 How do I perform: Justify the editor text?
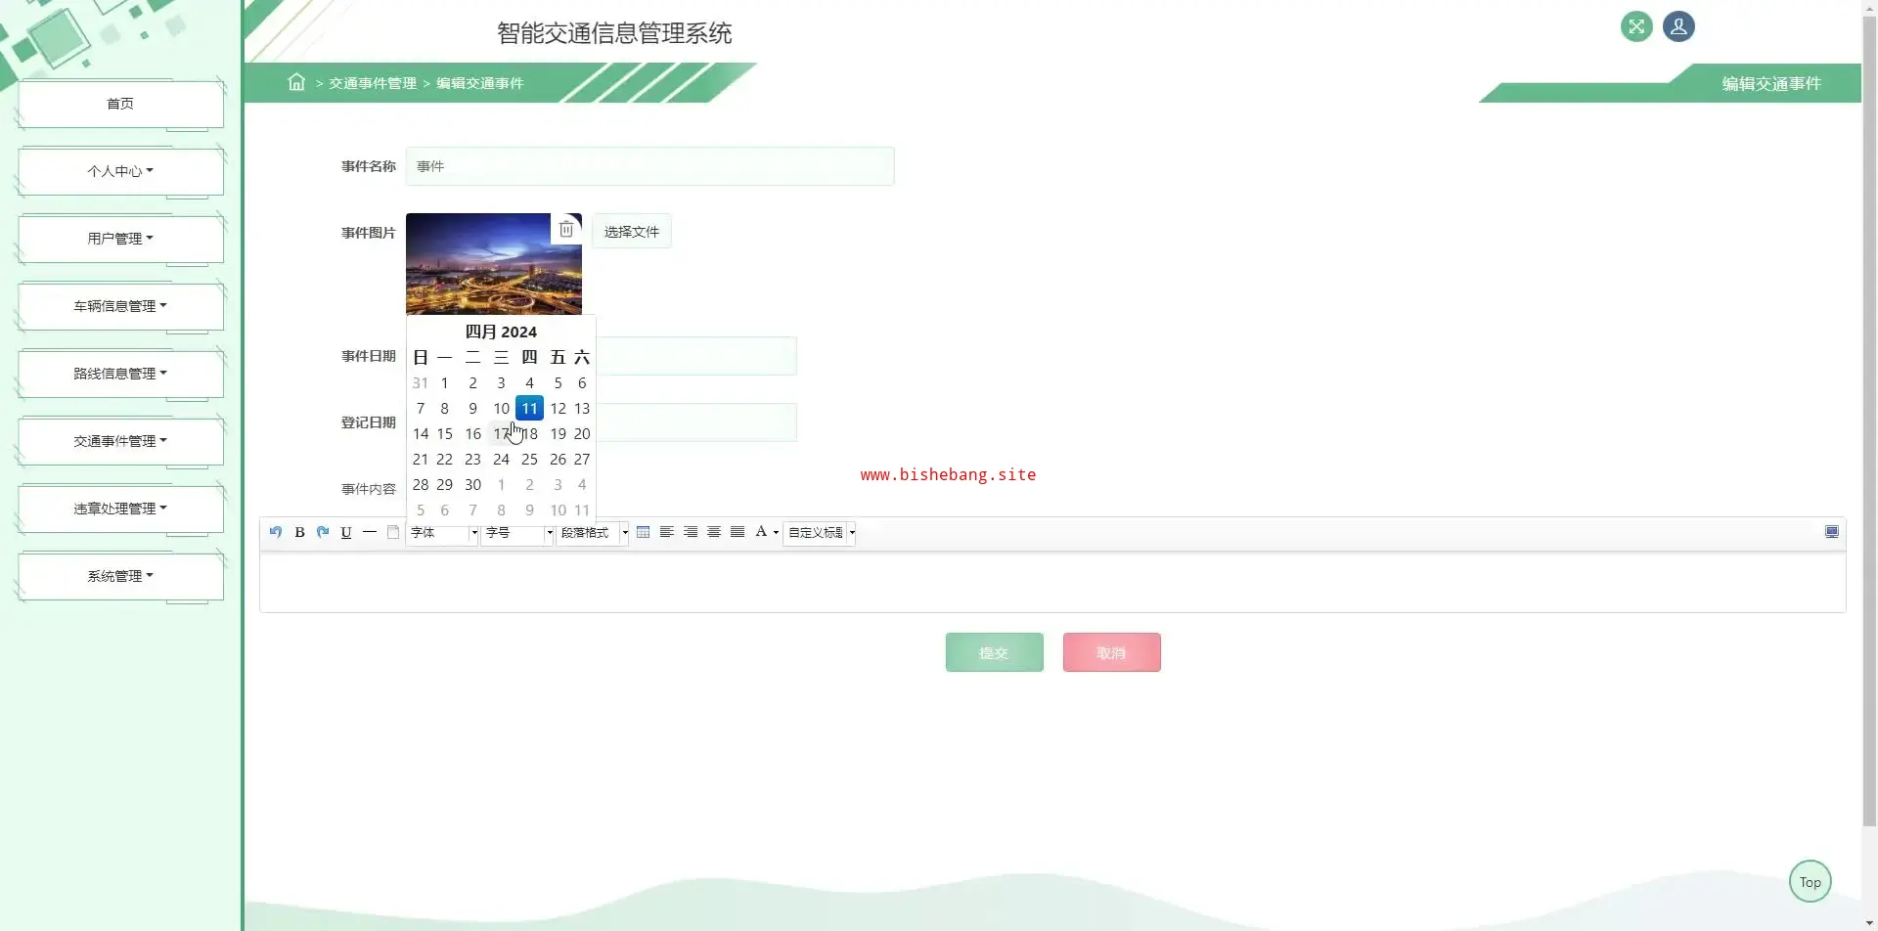(x=738, y=532)
